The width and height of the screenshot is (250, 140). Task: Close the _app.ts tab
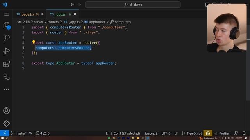coord(75,14)
